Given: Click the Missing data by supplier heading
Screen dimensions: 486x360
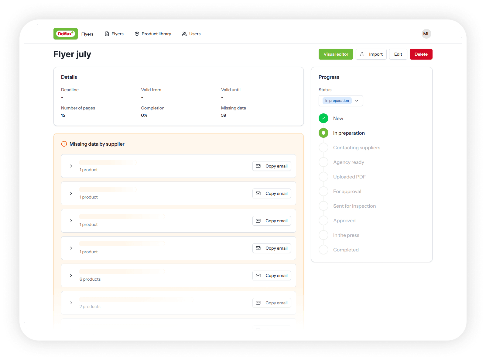Looking at the screenshot, I should click(x=97, y=144).
